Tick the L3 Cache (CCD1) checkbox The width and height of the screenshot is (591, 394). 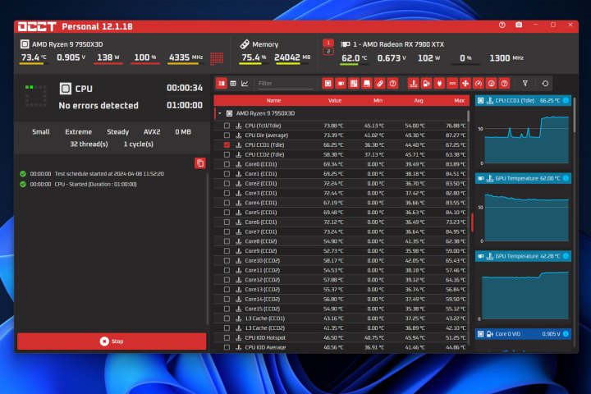click(227, 318)
